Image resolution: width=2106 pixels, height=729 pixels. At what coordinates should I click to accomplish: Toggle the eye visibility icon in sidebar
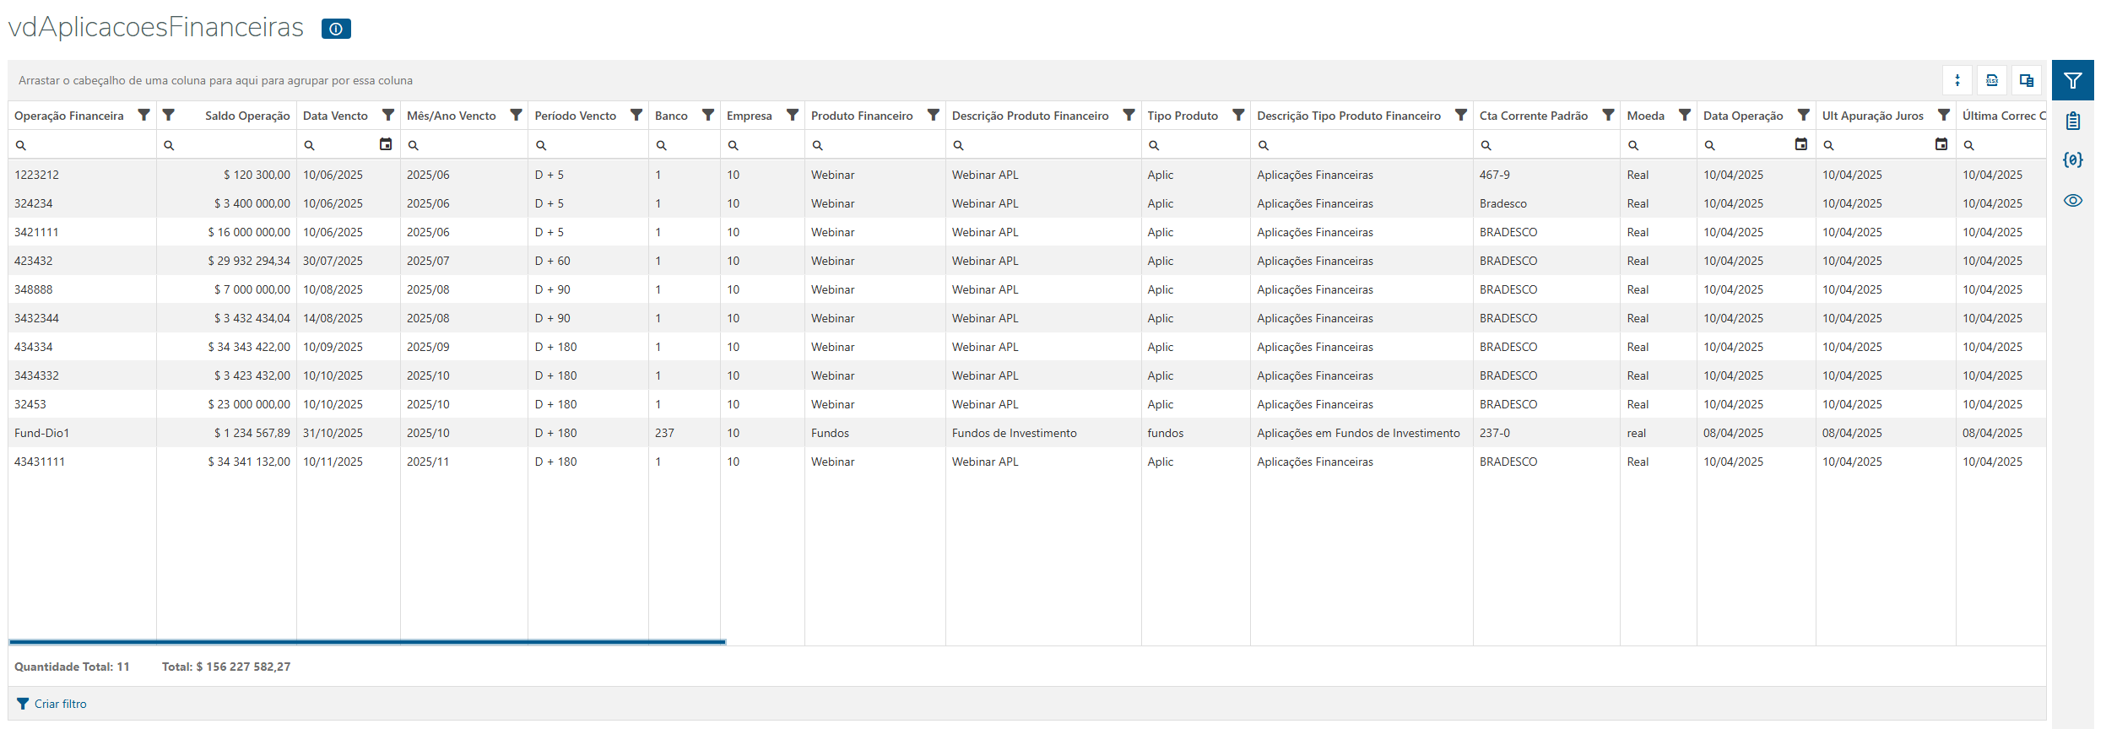2072,200
